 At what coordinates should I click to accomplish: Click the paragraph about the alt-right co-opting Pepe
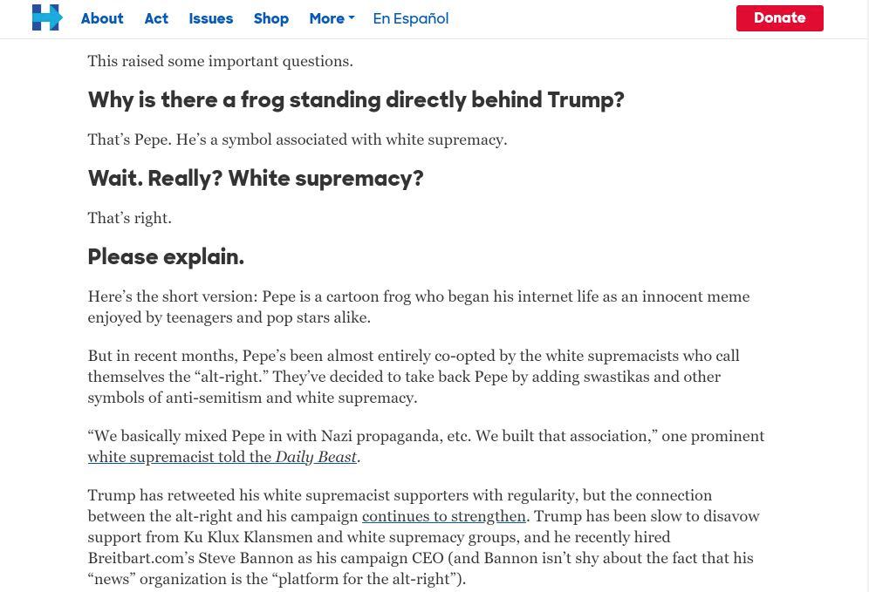(x=414, y=377)
